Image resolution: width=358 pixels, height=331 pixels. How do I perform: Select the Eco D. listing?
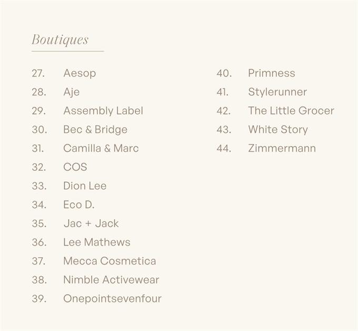(79, 205)
